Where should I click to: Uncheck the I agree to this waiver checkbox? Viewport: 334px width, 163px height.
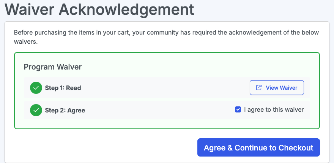click(238, 110)
